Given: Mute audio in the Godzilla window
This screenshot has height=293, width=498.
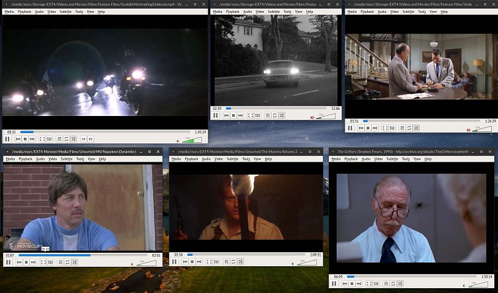Looking at the screenshot, I should 178,140.
